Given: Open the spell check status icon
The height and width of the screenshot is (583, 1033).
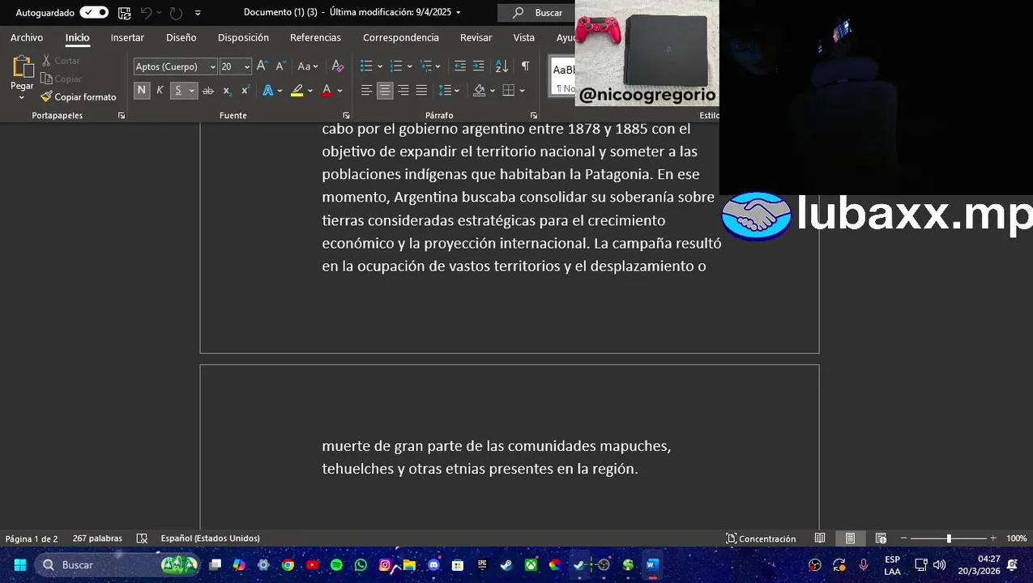Looking at the screenshot, I should click(142, 538).
